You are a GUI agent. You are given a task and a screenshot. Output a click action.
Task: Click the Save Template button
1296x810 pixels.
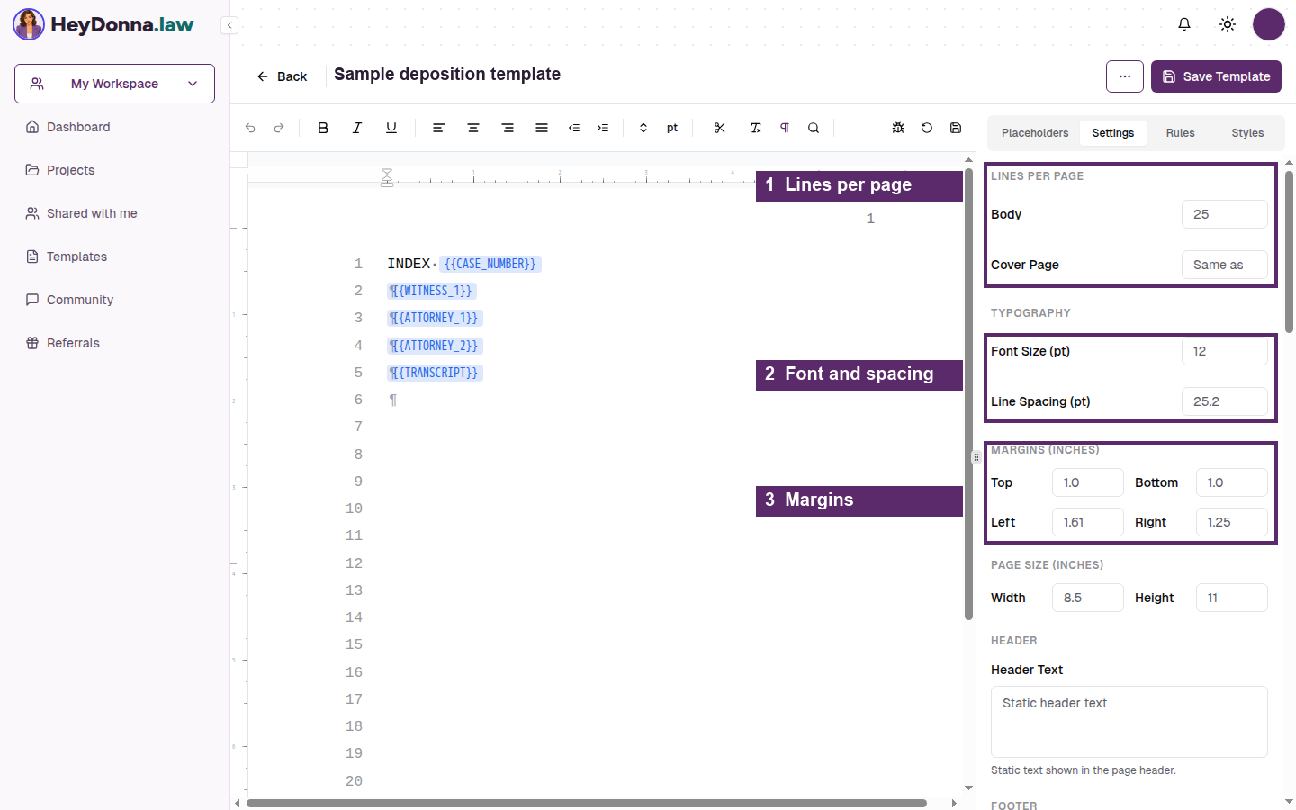[x=1216, y=76]
